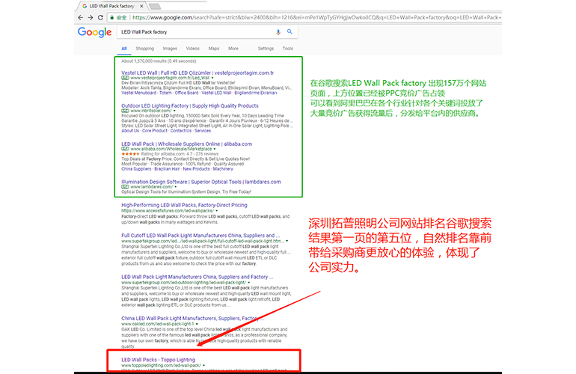
Task: Click the China Suppliers sitelink
Action: [136, 169]
